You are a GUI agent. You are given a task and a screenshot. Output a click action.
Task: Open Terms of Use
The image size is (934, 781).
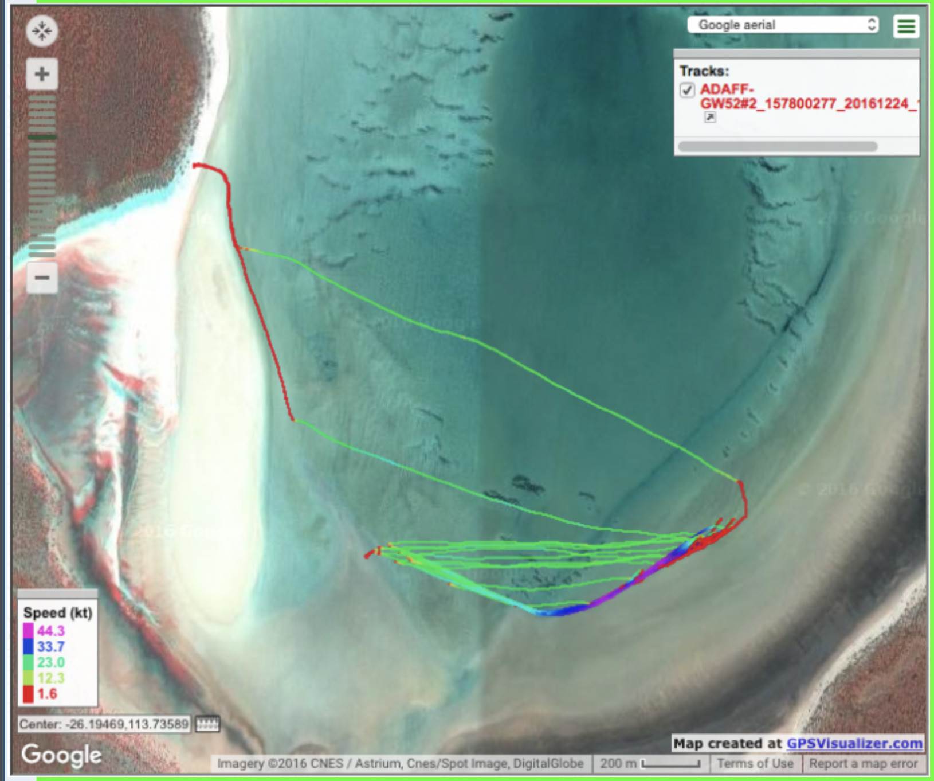point(755,764)
